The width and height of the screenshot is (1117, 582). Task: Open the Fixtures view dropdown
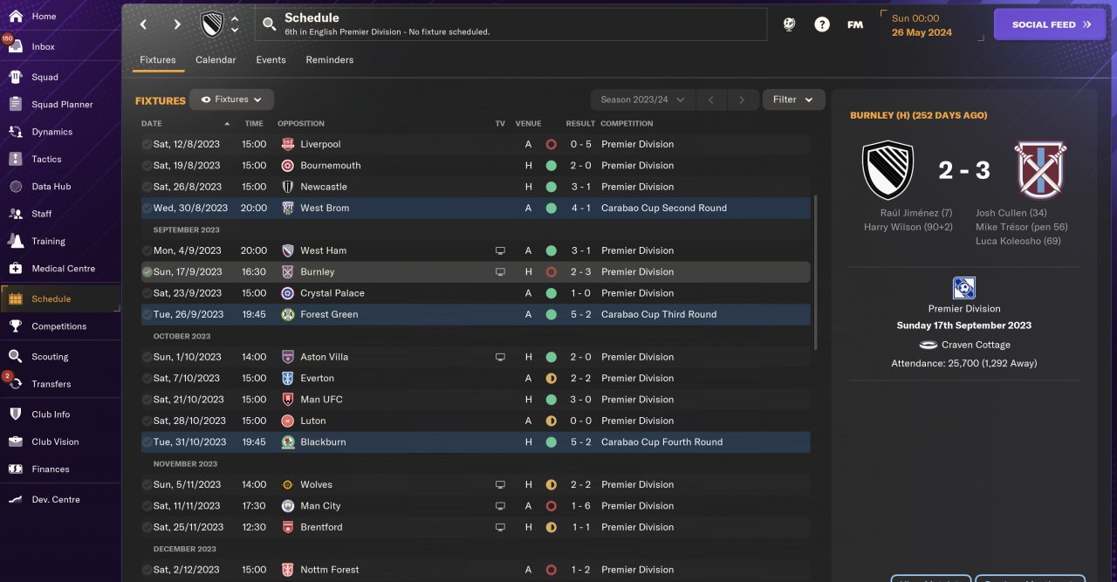pos(232,99)
